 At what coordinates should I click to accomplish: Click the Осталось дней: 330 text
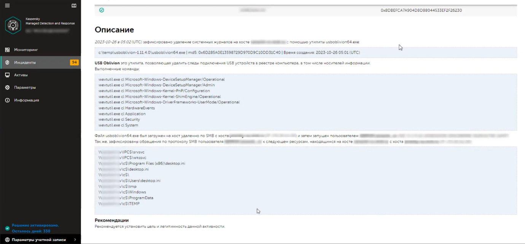pos(31,231)
